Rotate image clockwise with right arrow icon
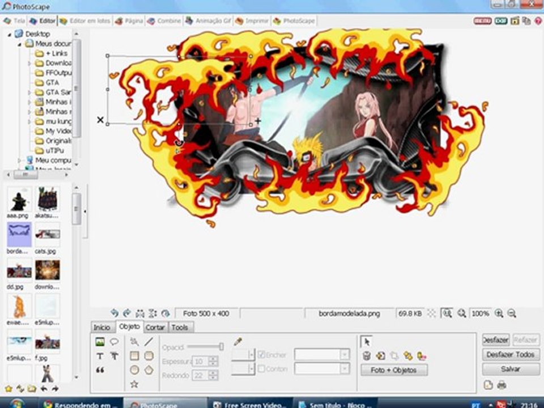 point(127,313)
